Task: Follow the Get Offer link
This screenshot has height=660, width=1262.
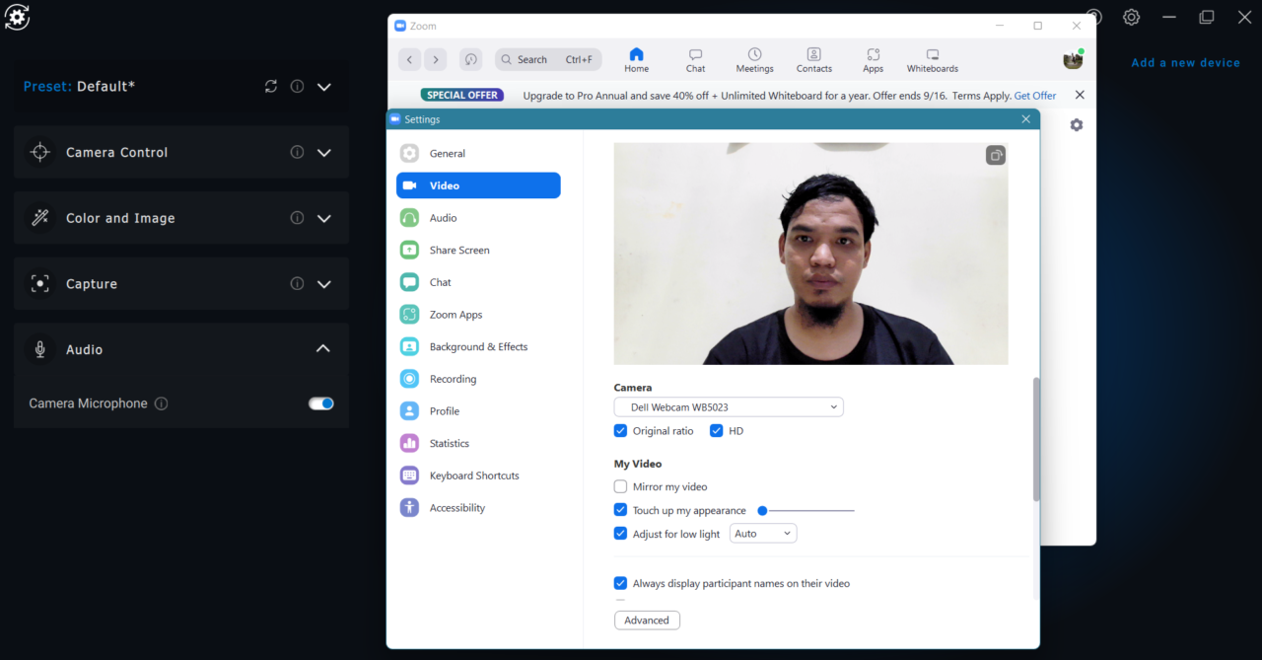Action: coord(1034,96)
